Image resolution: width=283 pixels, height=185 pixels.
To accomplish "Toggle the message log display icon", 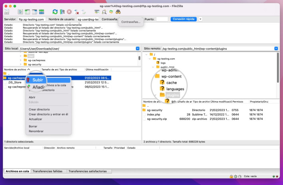I will click(x=20, y=12).
